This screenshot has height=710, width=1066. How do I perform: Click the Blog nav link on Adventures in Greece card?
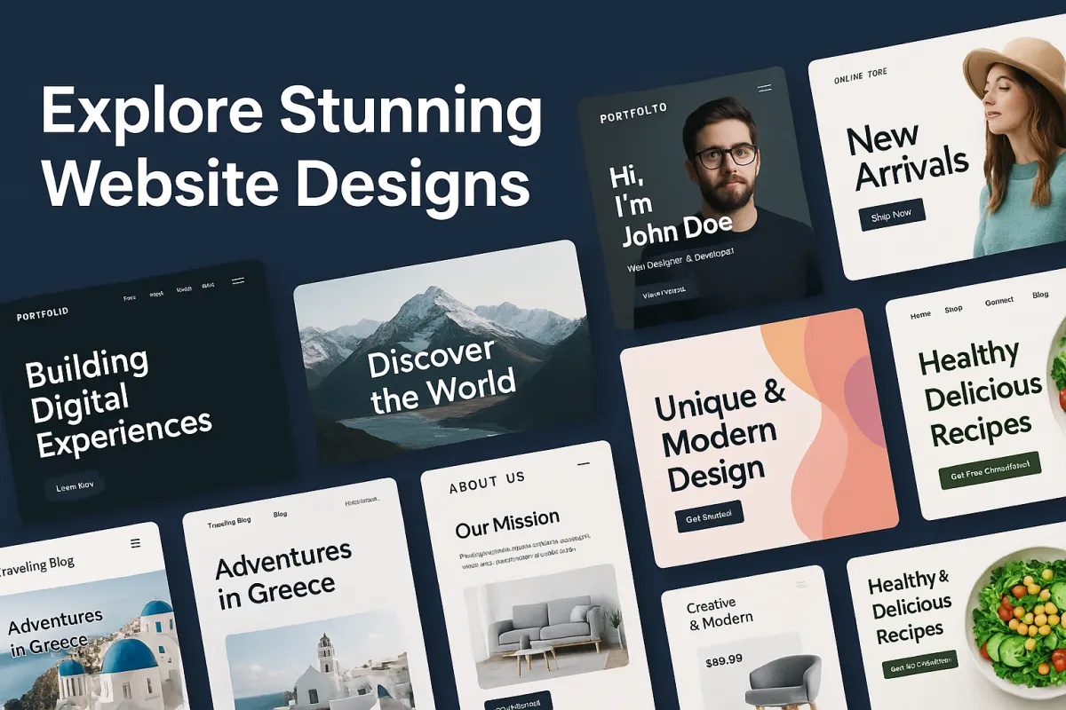tap(280, 515)
